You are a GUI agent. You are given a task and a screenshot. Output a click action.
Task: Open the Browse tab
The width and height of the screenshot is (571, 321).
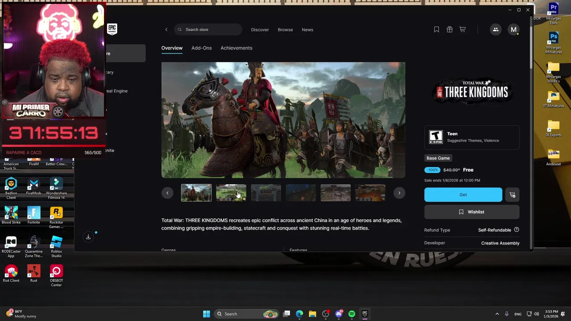tap(285, 29)
